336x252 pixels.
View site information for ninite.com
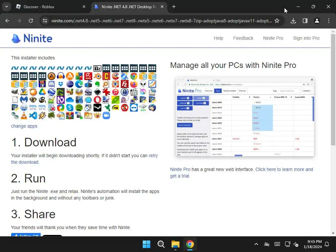pos(45,21)
